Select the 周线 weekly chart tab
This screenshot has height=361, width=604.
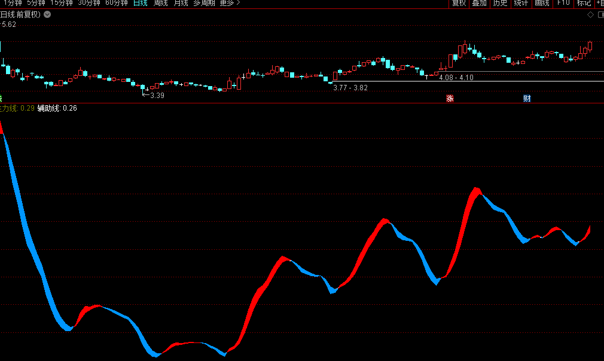tap(160, 3)
